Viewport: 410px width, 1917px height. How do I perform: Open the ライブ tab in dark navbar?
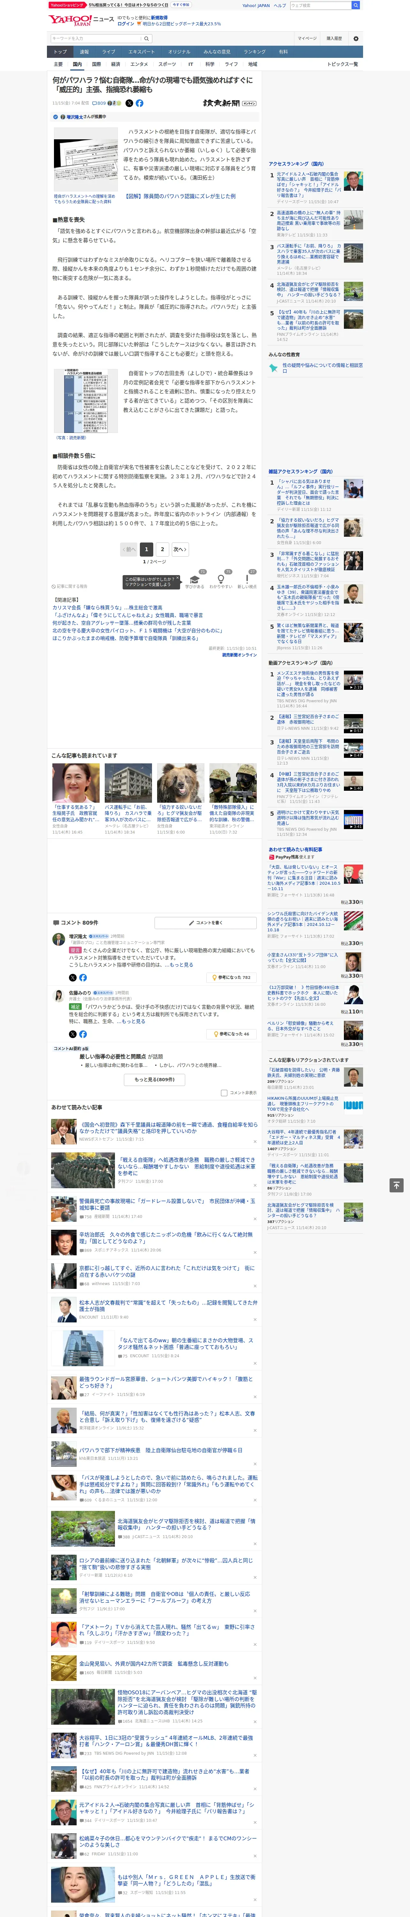[109, 52]
